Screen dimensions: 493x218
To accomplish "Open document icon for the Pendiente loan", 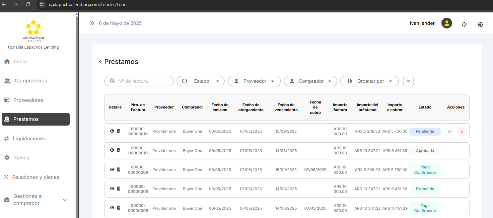I will click(119, 131).
